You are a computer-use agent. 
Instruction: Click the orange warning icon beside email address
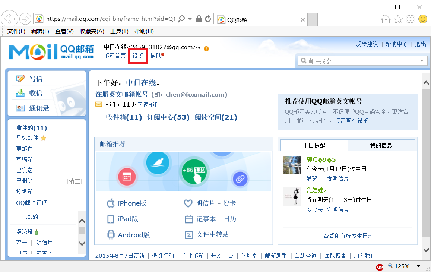[206, 49]
